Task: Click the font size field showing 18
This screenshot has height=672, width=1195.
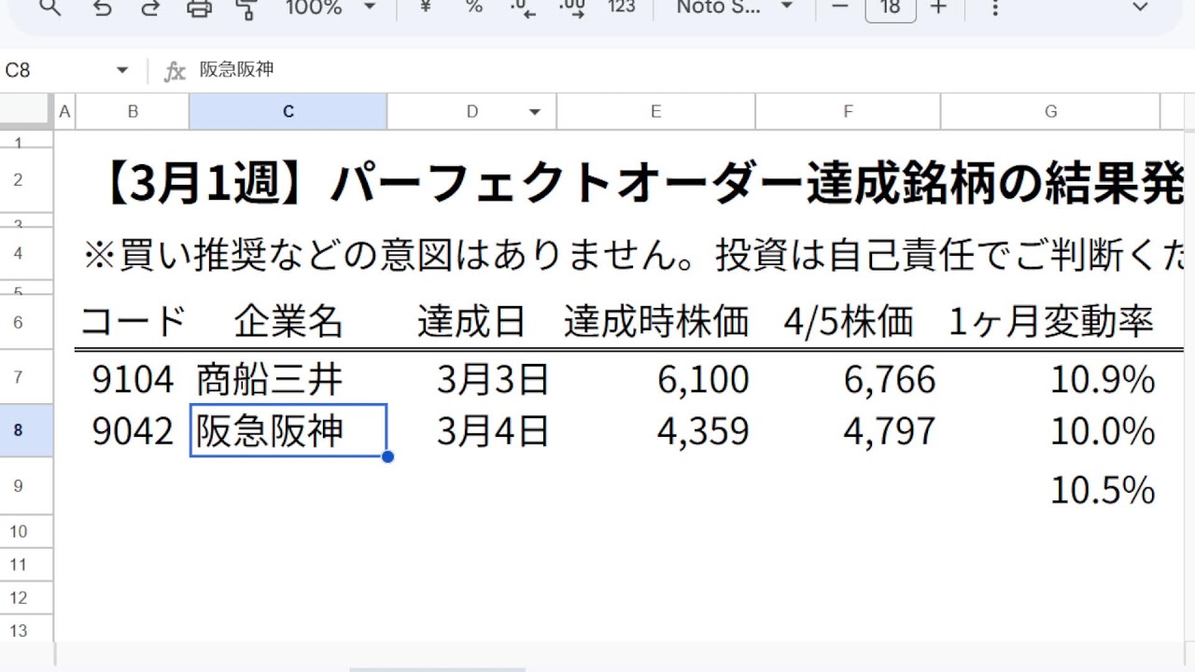Action: 891,8
